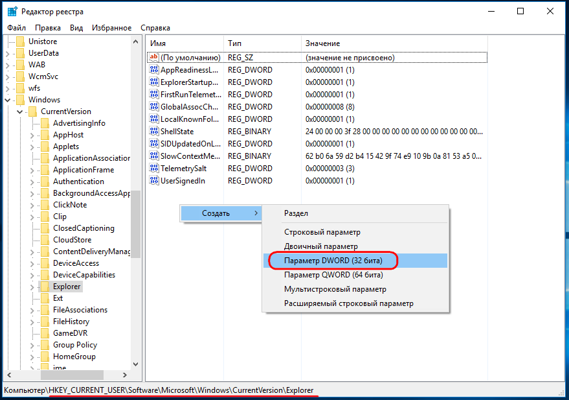Click the CloudStore folder icon
Viewport: 569px width, 400px height.
(x=45, y=240)
